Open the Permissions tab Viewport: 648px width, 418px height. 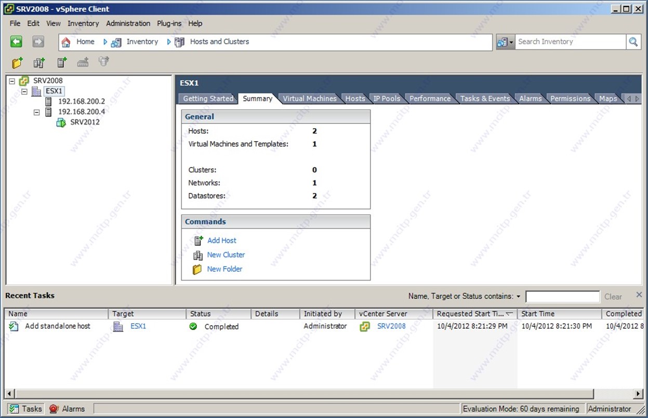[x=570, y=99]
